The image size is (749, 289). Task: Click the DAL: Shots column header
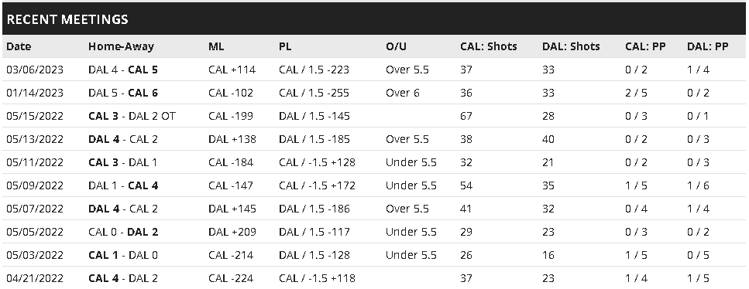pyautogui.click(x=571, y=46)
